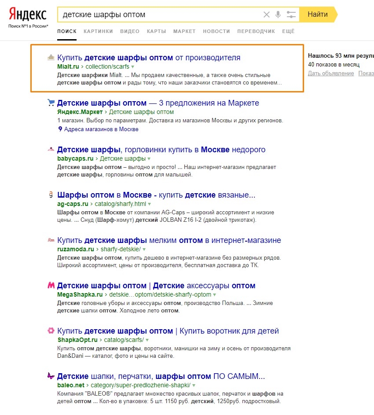
Task: Open the ПЕРЕВОДЧИК tab
Action: (x=256, y=31)
